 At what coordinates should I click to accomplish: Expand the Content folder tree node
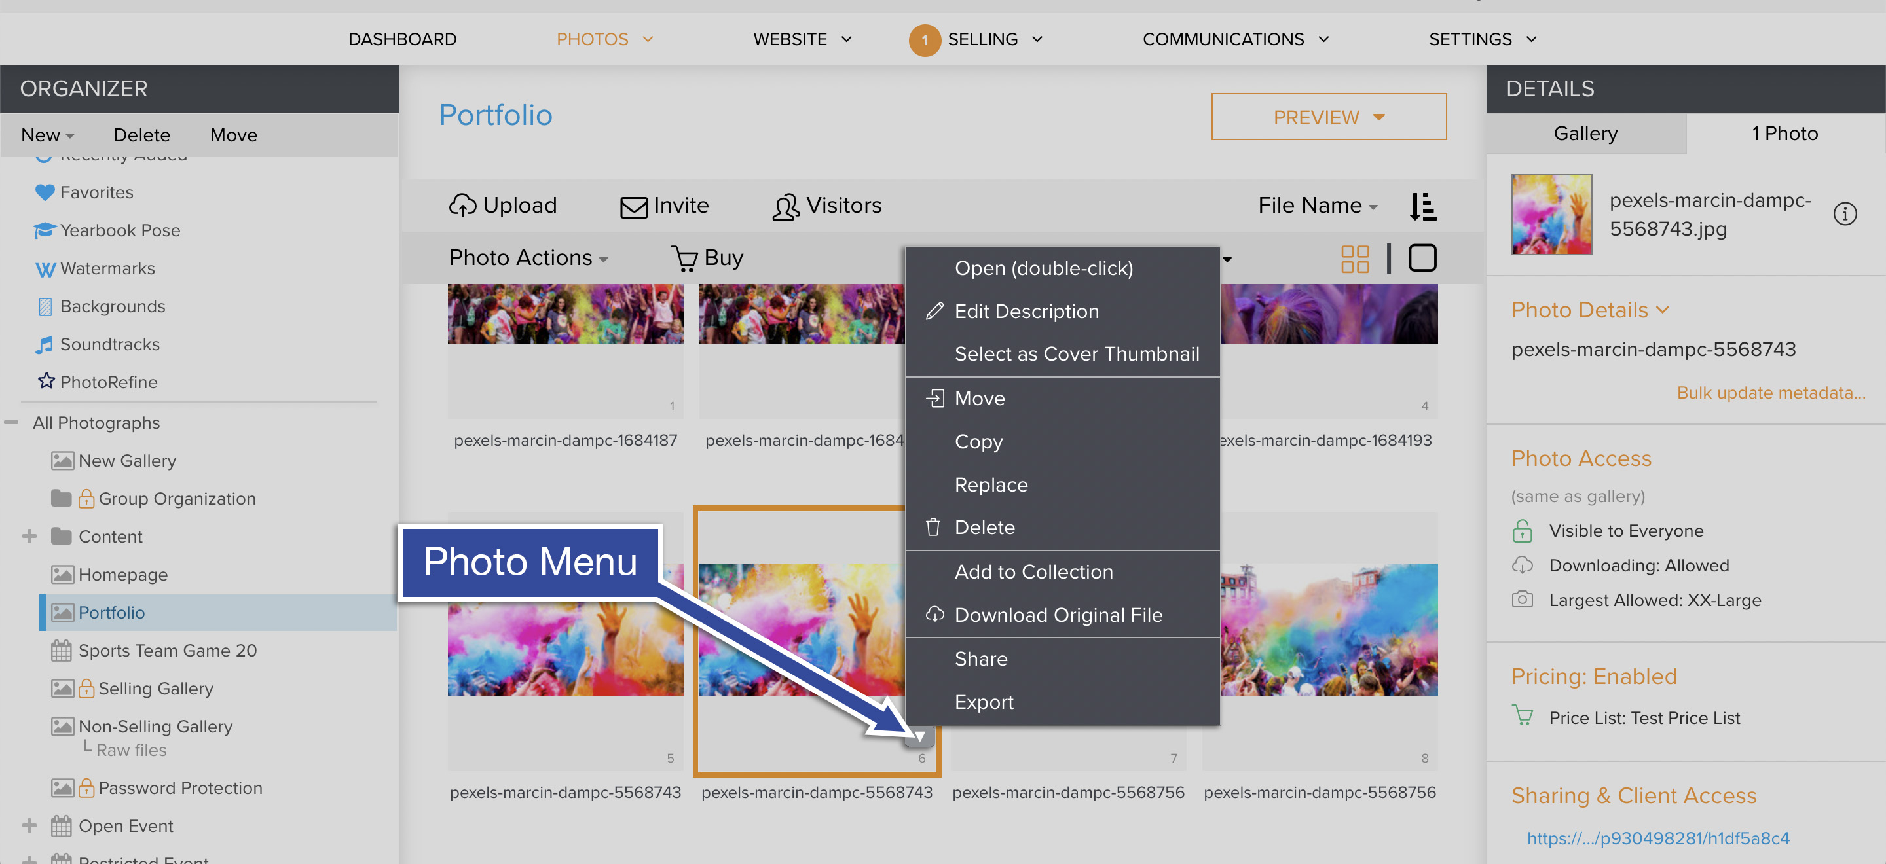[x=29, y=536]
